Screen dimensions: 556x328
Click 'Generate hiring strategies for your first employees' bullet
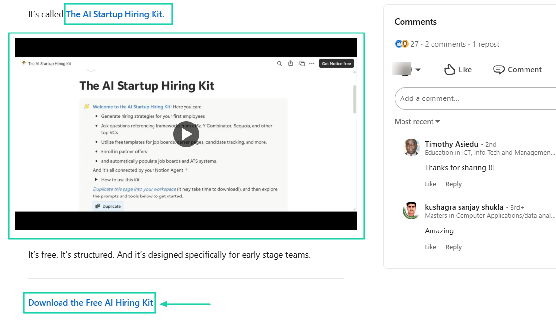(x=153, y=116)
